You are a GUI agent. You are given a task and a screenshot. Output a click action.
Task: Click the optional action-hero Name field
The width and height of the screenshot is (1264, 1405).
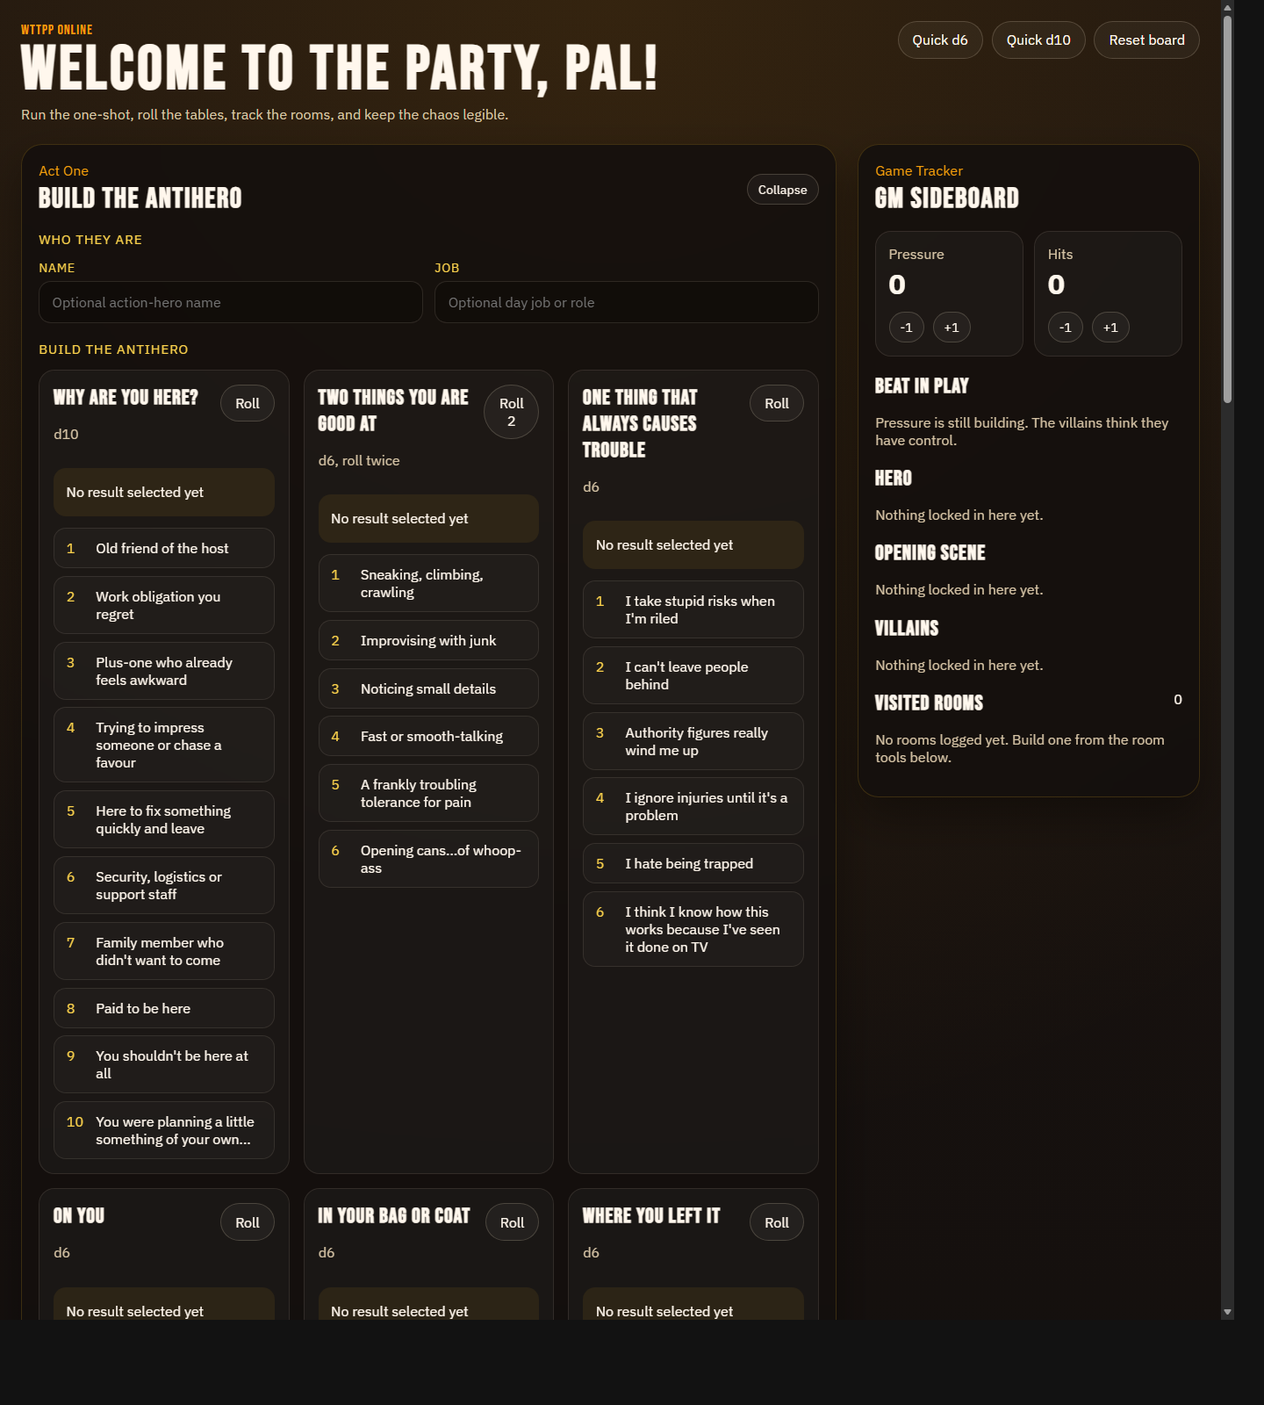(230, 302)
